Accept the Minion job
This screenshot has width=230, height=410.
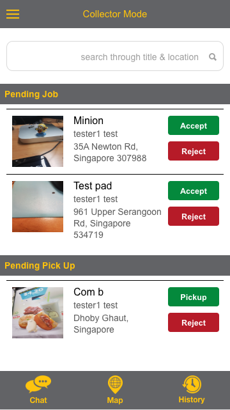(194, 125)
